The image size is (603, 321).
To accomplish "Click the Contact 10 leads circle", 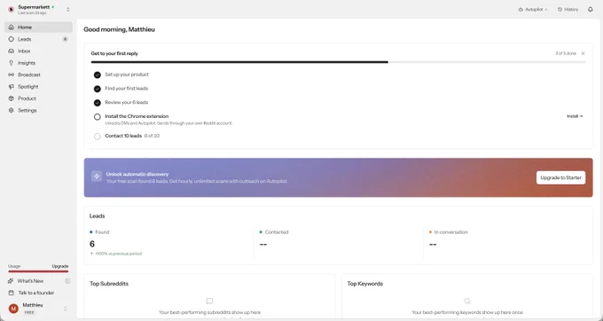I will [x=98, y=136].
